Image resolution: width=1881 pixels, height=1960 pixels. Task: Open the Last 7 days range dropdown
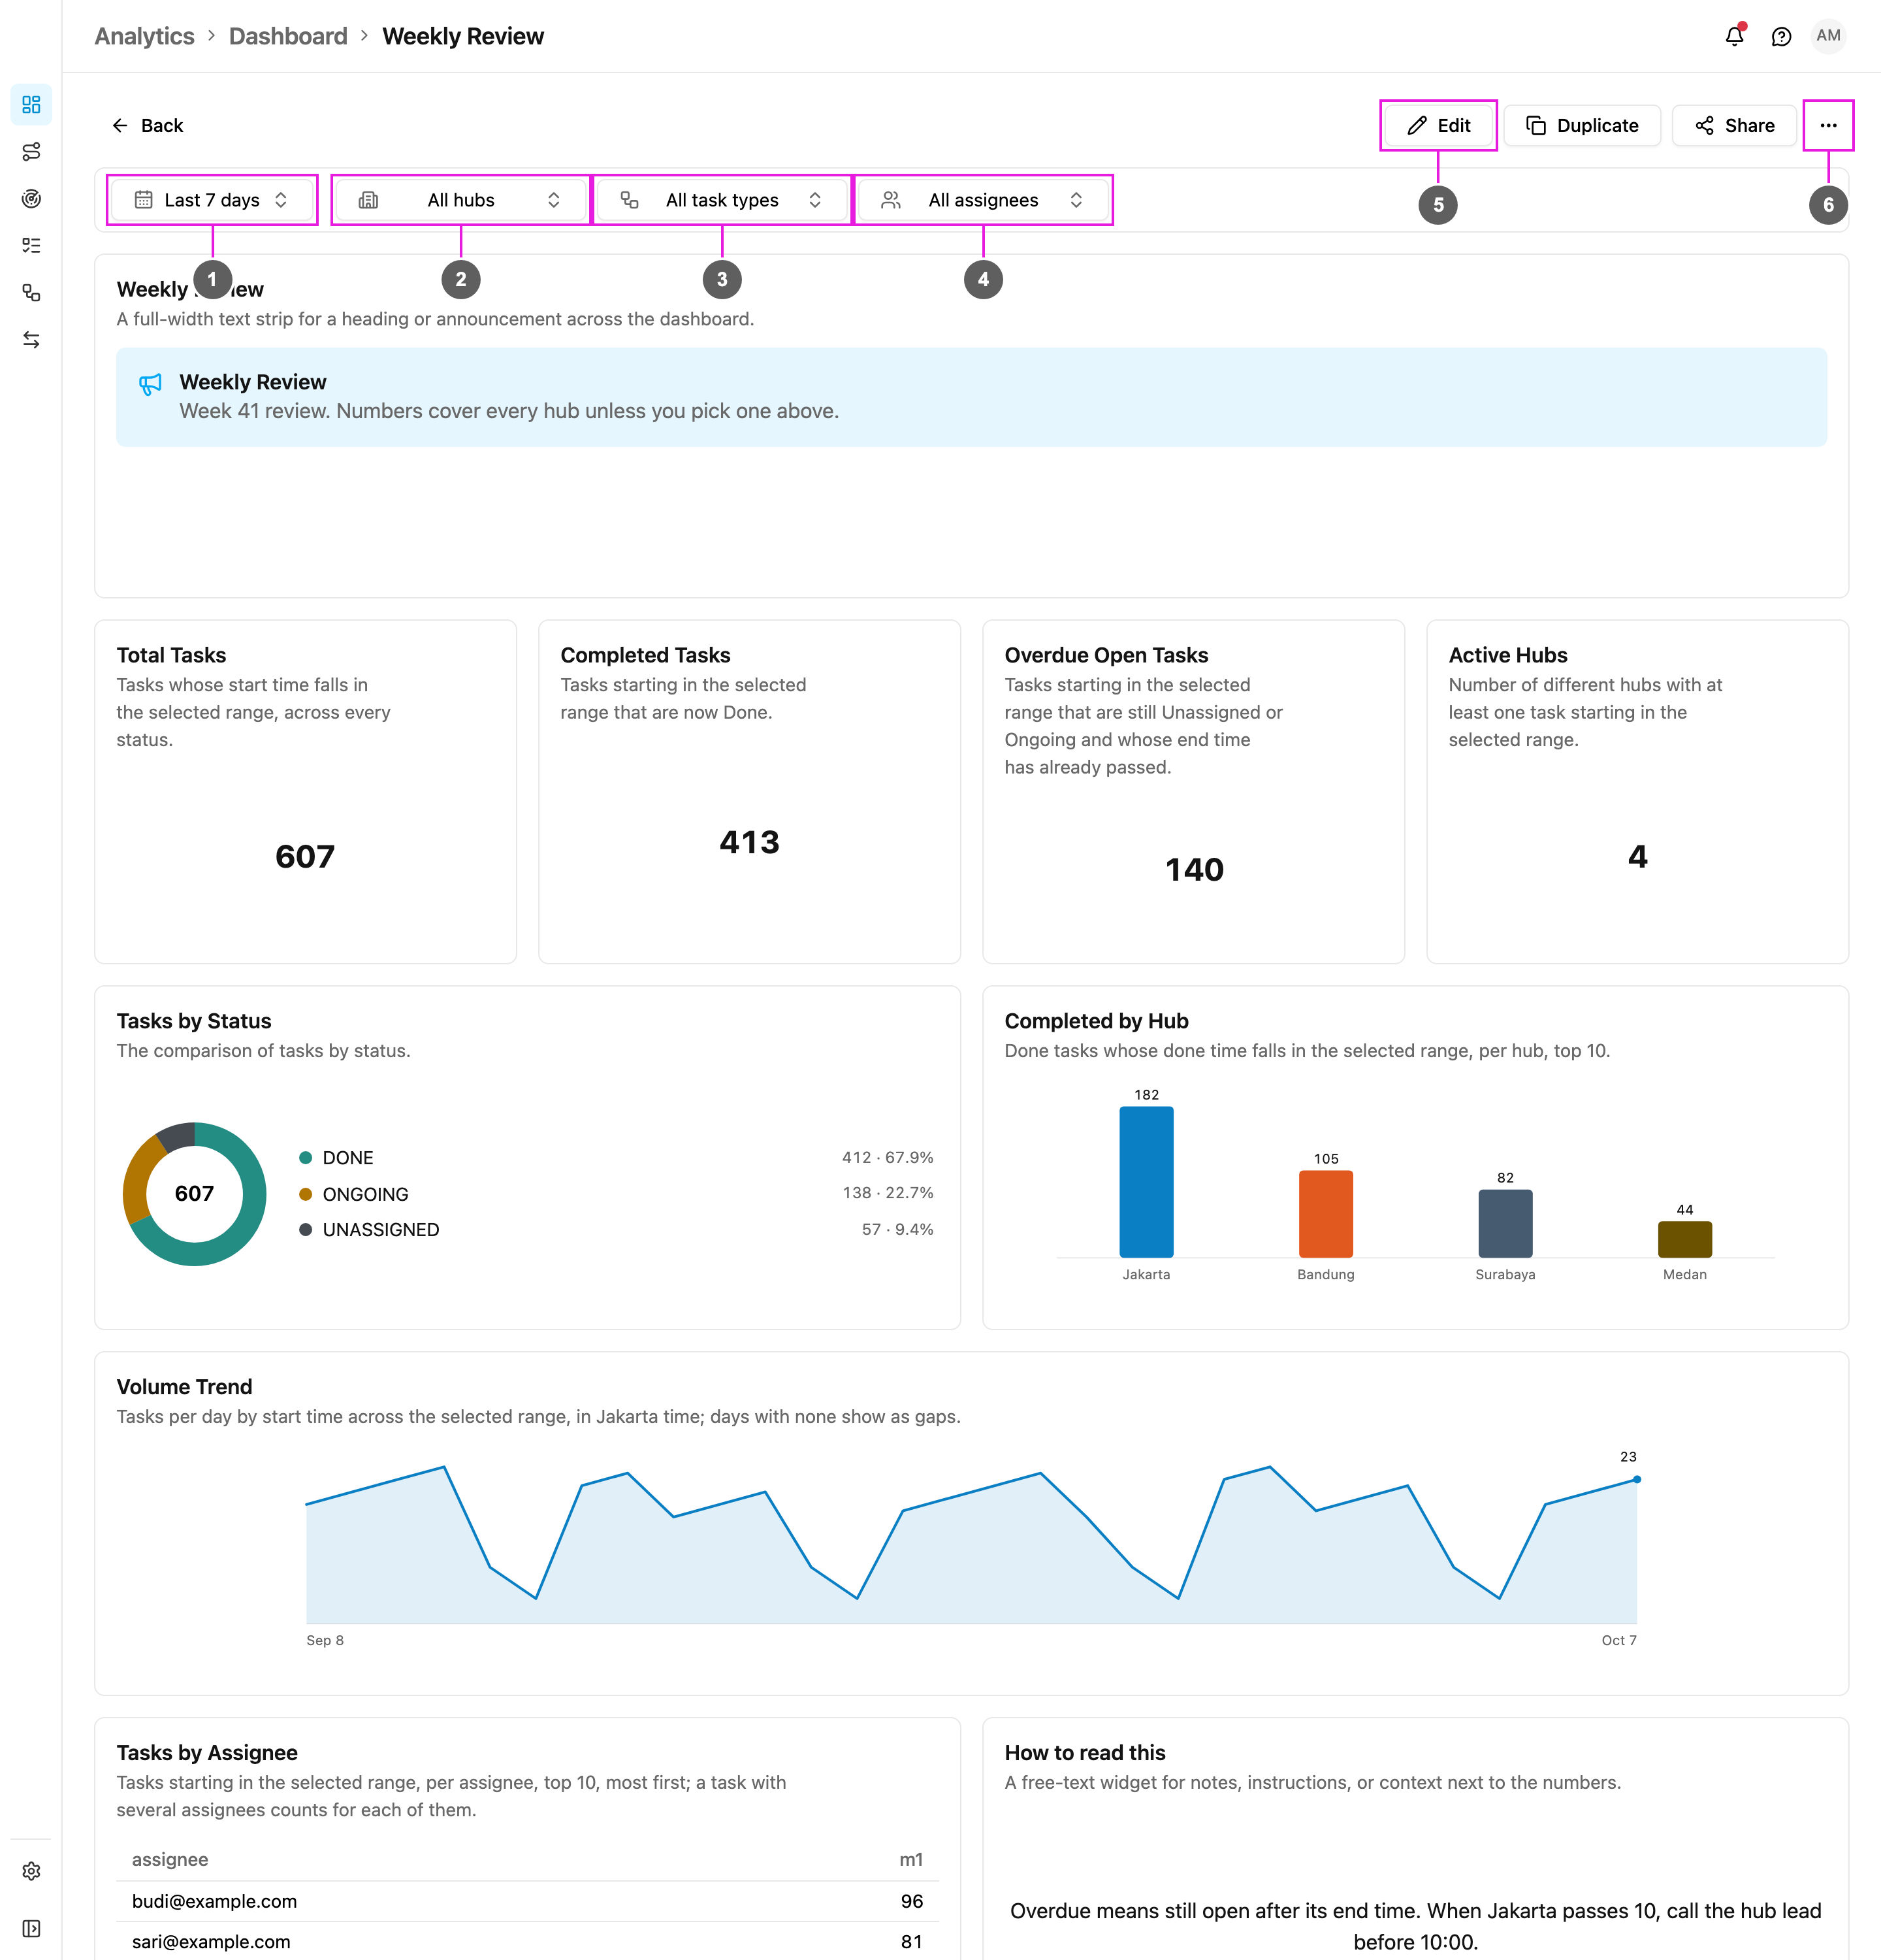pyautogui.click(x=212, y=200)
